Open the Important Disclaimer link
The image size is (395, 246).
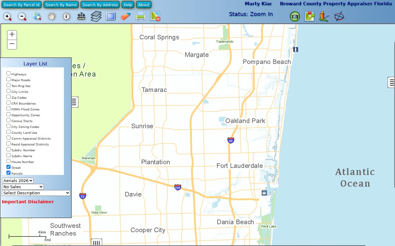(28, 202)
